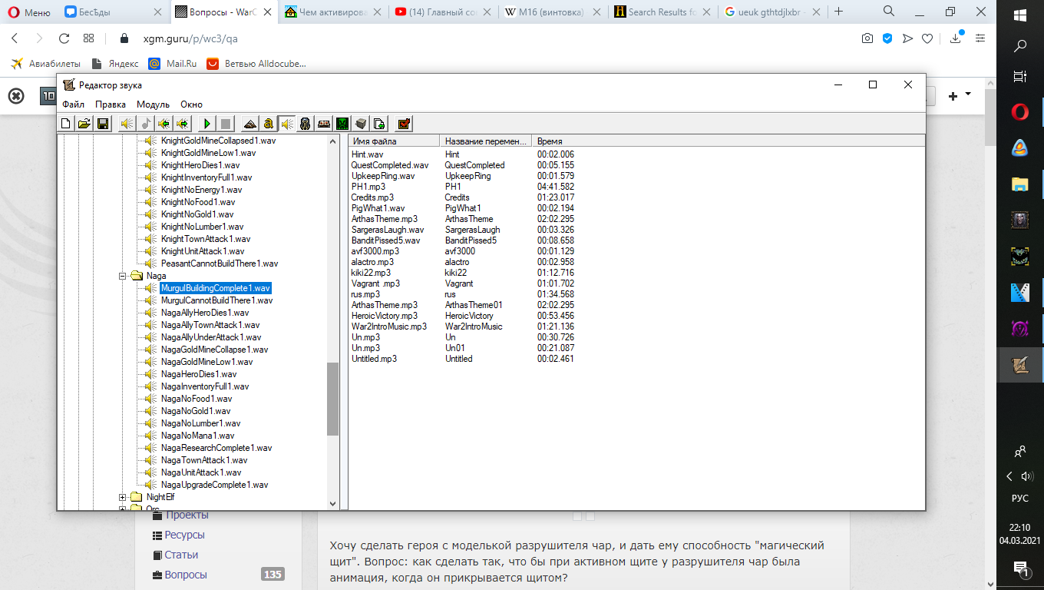The width and height of the screenshot is (1044, 590).
Task: Sort by Имя файла column header
Action: tap(395, 141)
